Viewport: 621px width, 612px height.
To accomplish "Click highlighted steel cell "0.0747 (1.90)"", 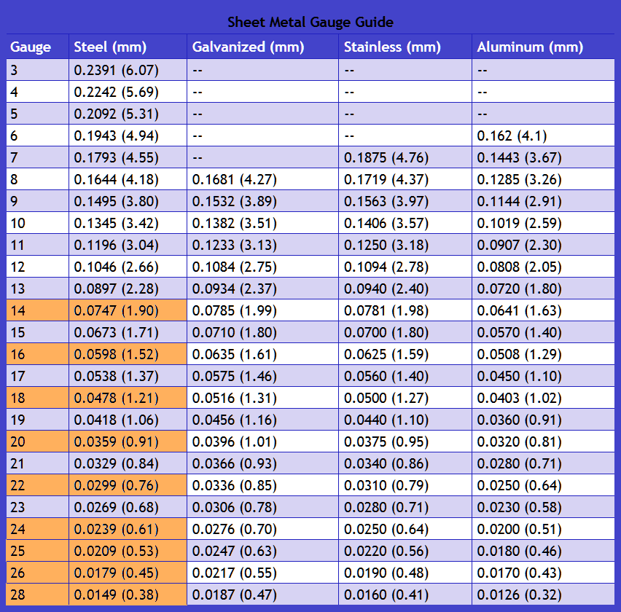I will [128, 310].
